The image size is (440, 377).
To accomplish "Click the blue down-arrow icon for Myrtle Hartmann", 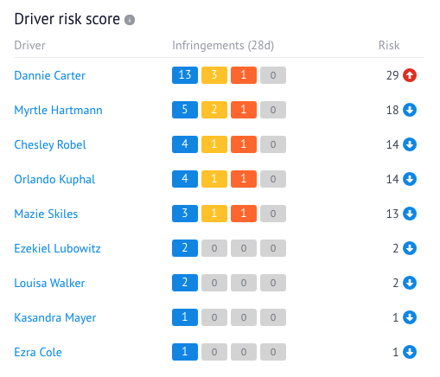I will point(410,110).
